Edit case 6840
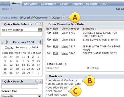This screenshot has width=124, height=97. (56, 53)
